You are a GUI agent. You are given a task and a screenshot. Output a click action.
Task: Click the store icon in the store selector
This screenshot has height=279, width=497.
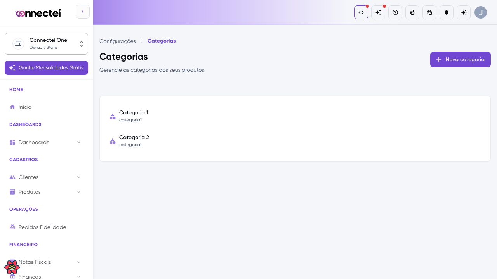[x=18, y=44]
